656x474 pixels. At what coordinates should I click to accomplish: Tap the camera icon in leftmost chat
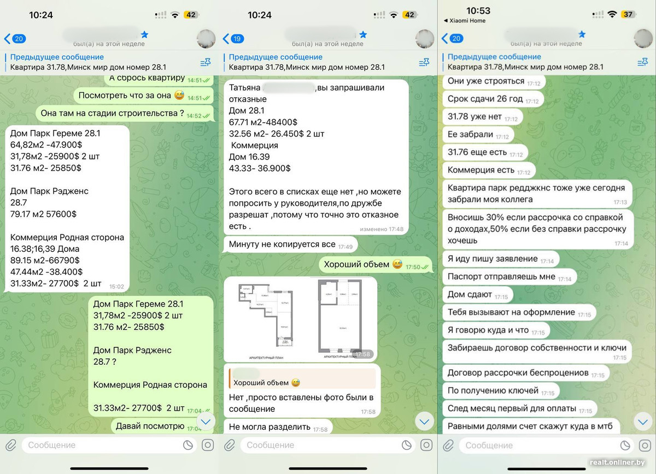tap(208, 445)
